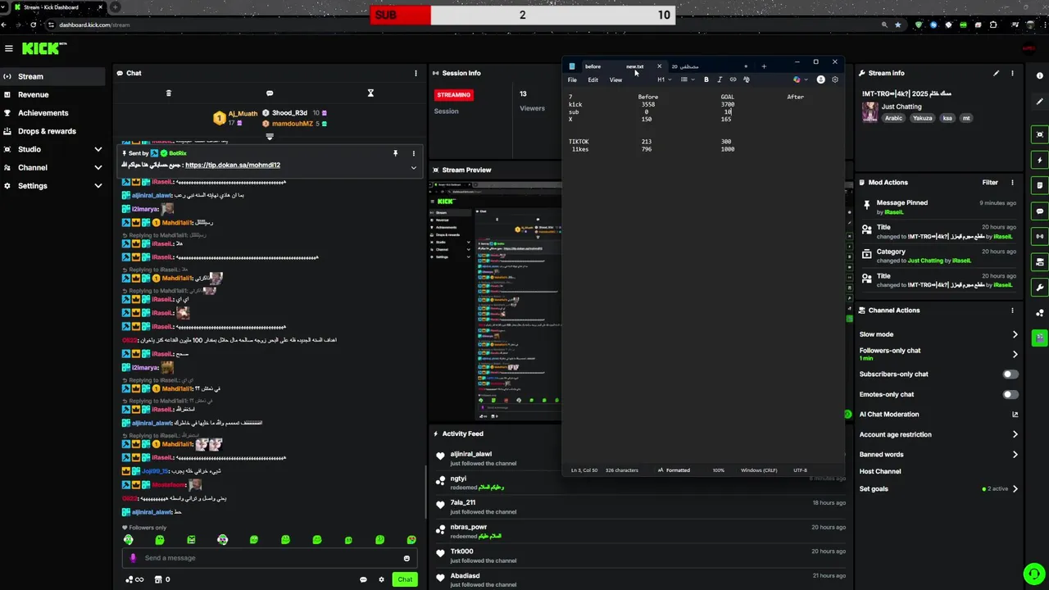The width and height of the screenshot is (1049, 590).
Task: Open Notepad settings gear
Action: pos(835,79)
